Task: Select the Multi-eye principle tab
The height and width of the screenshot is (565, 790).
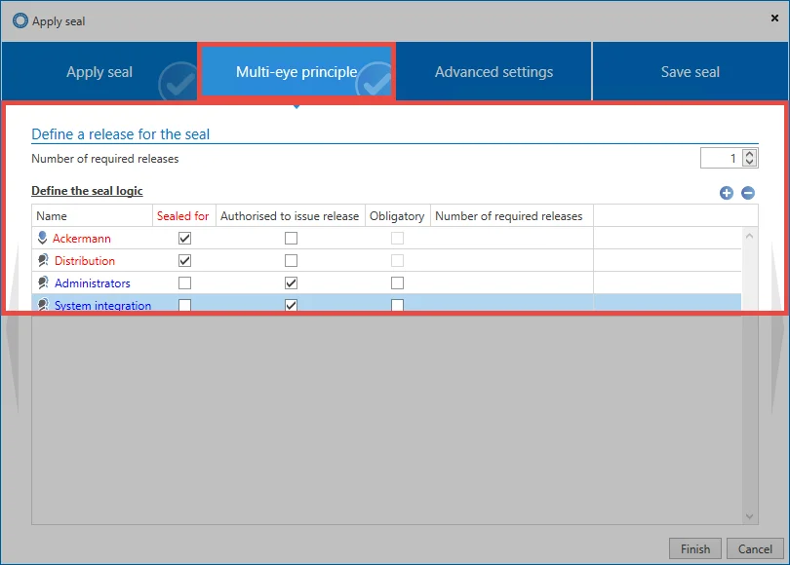Action: coord(296,71)
